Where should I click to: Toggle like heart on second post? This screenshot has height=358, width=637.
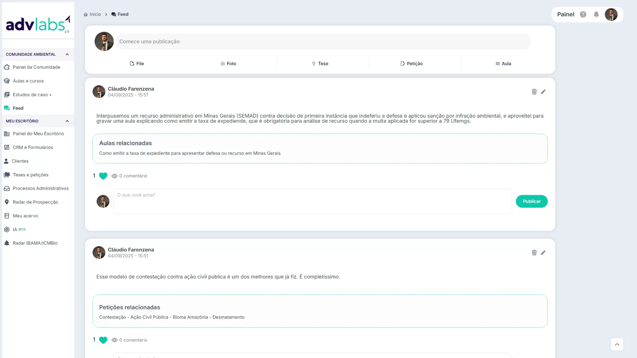[103, 340]
